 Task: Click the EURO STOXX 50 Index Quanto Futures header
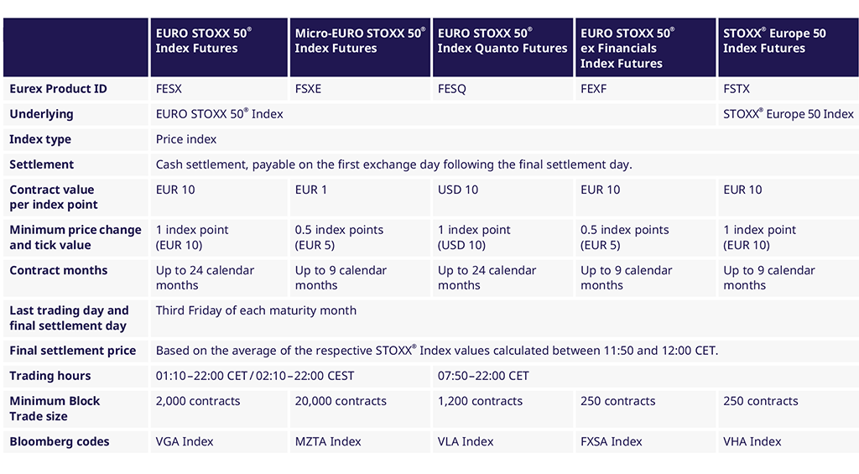(x=502, y=41)
